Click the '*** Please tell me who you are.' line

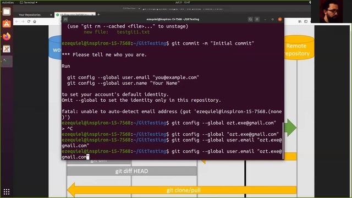coord(104,55)
